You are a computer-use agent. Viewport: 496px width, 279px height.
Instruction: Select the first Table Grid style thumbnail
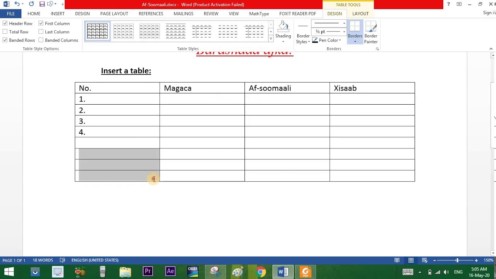97,31
